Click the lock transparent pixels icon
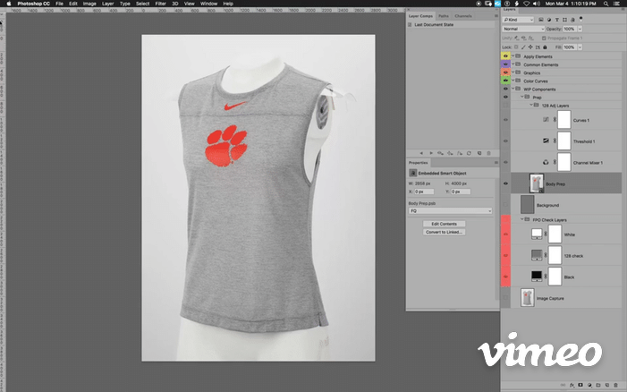The width and height of the screenshot is (627, 392). 516,47
